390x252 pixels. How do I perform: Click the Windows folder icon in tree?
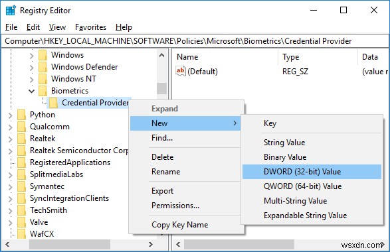point(43,55)
